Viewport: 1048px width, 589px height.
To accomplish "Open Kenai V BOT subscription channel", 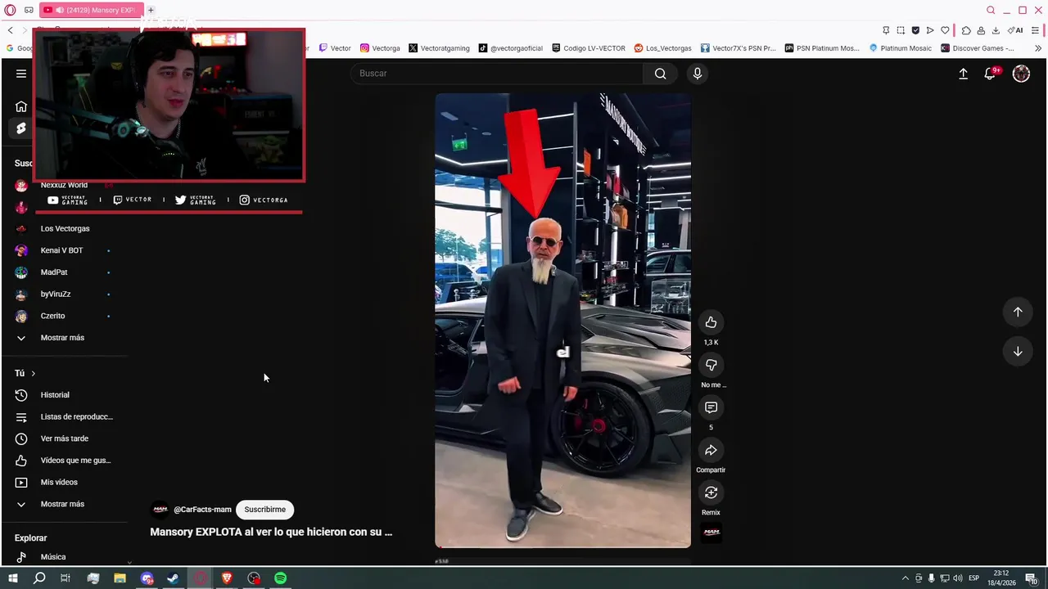I will pyautogui.click(x=61, y=250).
